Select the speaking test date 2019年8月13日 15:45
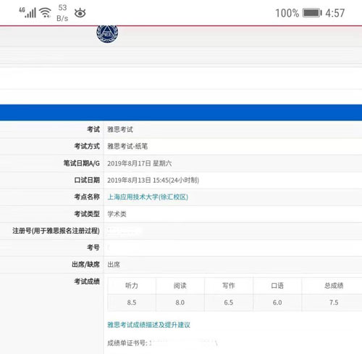 [153, 180]
